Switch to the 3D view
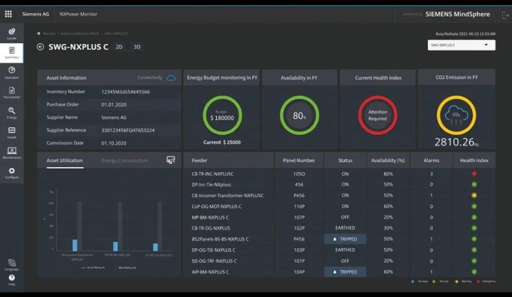The width and height of the screenshot is (512, 297). [x=137, y=47]
